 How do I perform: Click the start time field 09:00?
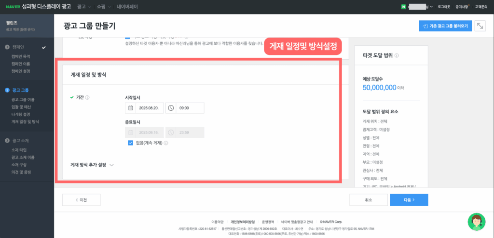coord(190,108)
